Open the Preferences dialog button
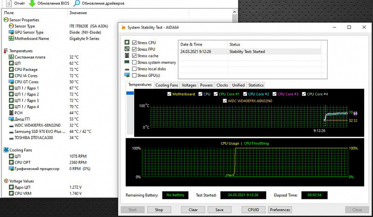Viewport: 373px width, 217px height. click(x=280, y=210)
